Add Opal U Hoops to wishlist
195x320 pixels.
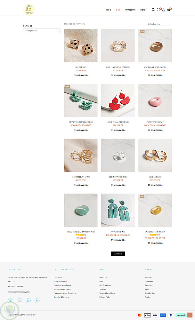pyautogui.click(x=155, y=185)
